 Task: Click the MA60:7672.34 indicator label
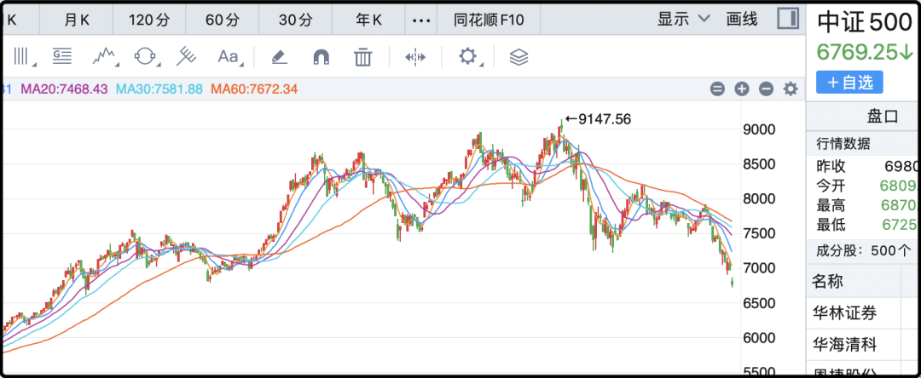pos(254,89)
